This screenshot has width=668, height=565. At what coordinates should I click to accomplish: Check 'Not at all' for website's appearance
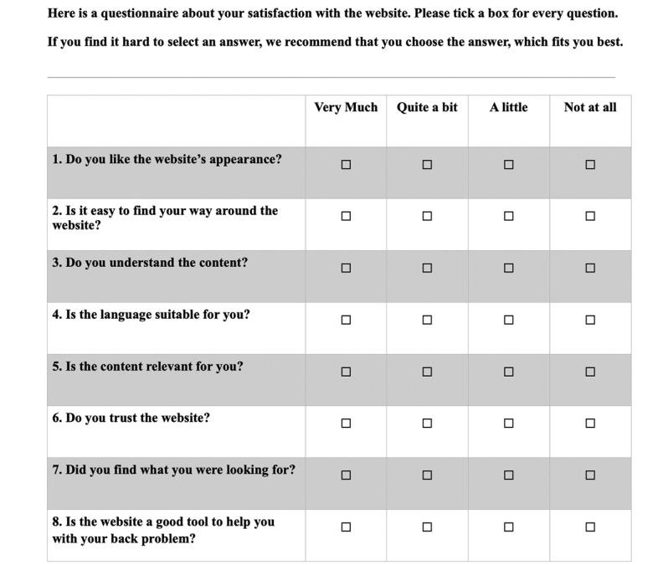click(x=590, y=165)
